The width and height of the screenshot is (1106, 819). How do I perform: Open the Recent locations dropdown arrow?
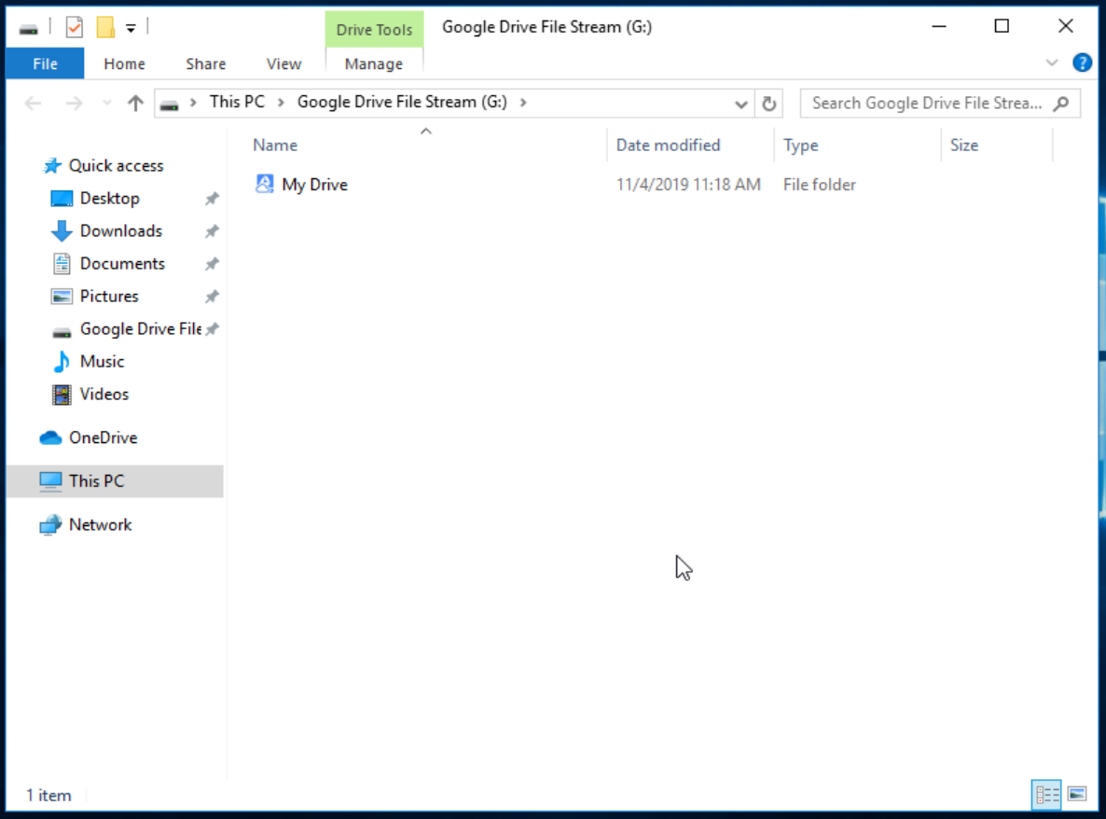(106, 103)
